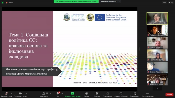
Task: Open the Примечания notes panel
Action: click(135, 94)
